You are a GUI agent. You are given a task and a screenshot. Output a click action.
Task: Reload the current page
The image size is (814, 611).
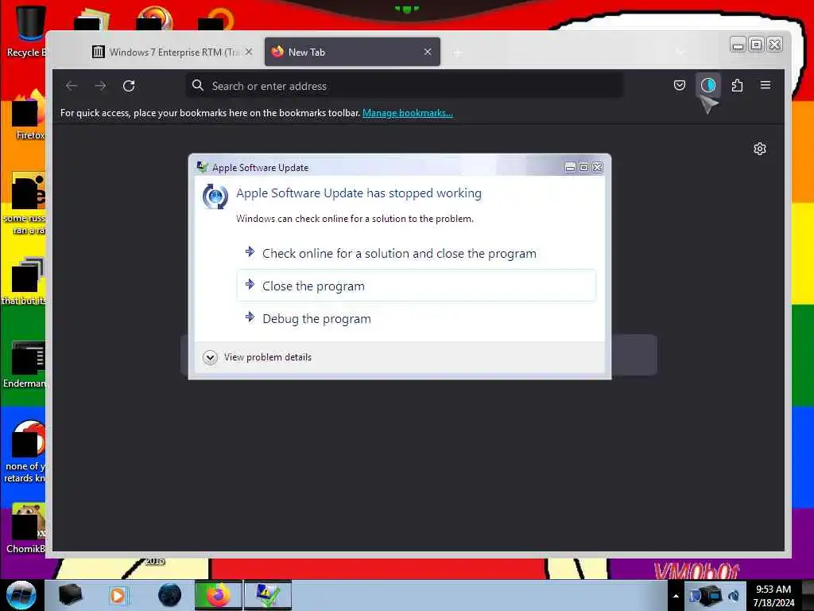coord(129,86)
